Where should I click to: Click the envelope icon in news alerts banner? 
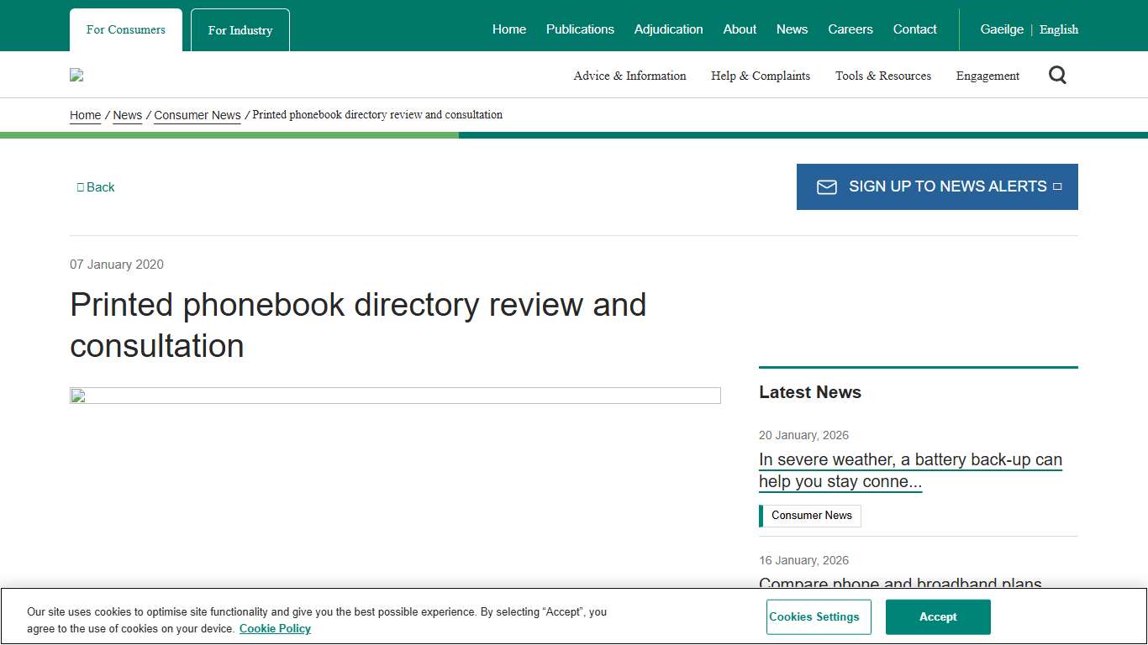point(827,186)
